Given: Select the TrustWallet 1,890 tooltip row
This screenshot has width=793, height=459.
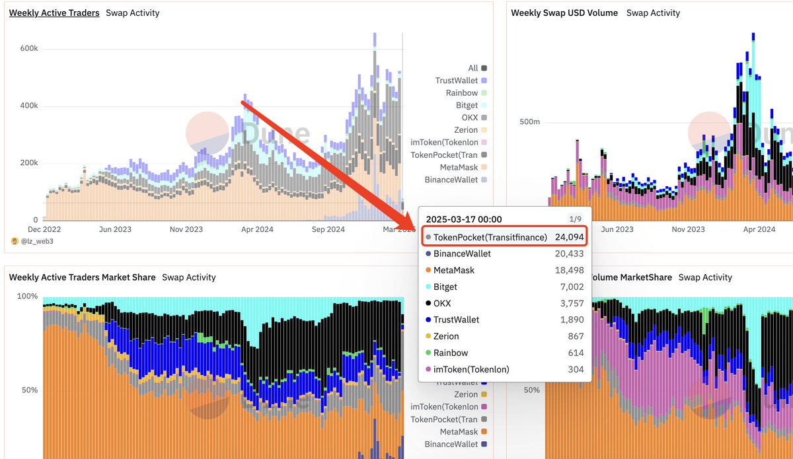Looking at the screenshot, I should pos(505,320).
